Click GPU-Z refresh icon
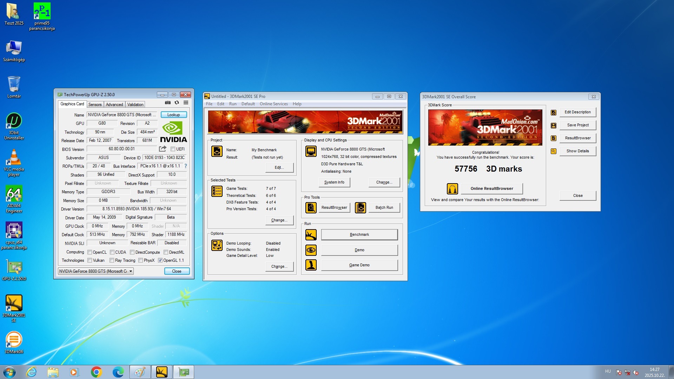The height and width of the screenshot is (379, 674). tap(177, 103)
